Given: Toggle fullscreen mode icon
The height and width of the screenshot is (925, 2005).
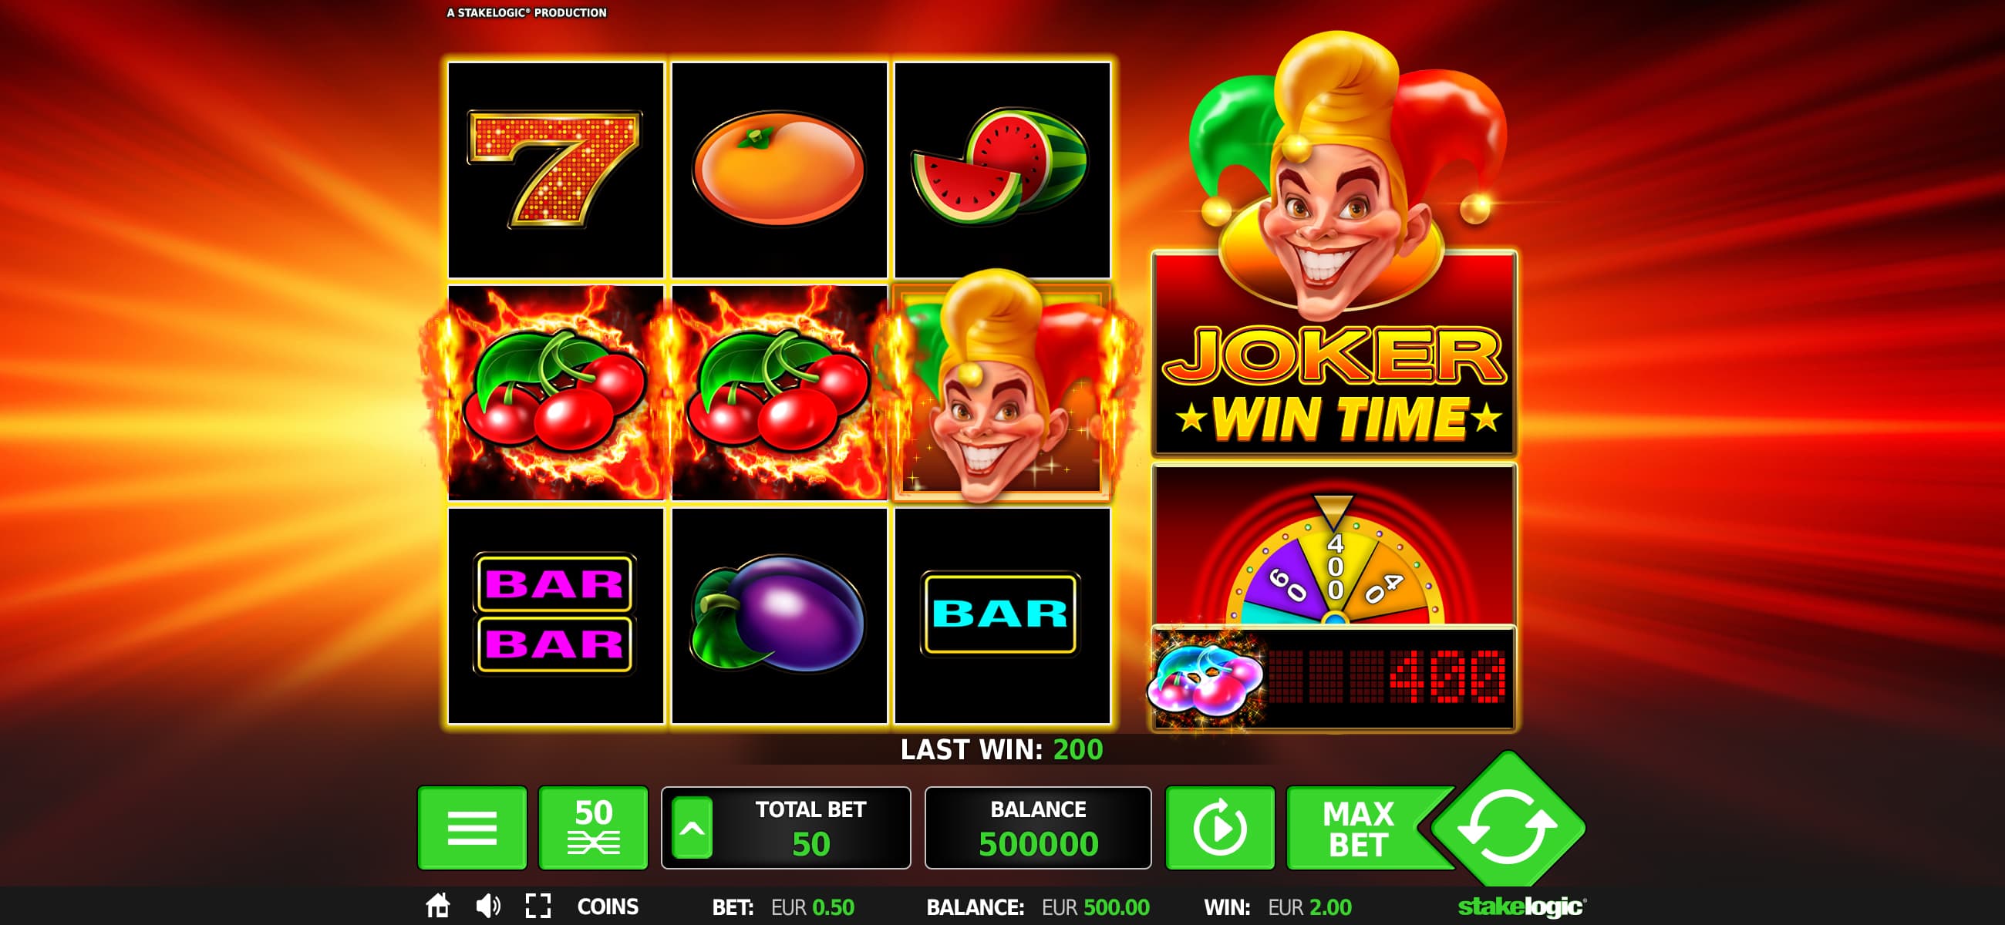Looking at the screenshot, I should coord(537,906).
